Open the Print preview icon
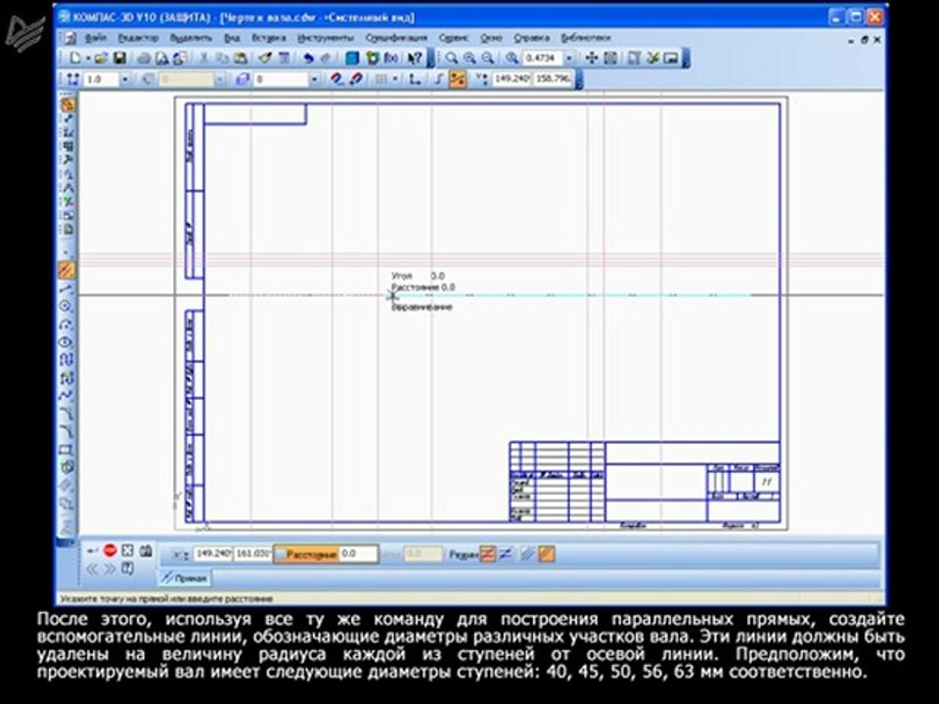Screen dimensions: 939x704 pyautogui.click(x=162, y=58)
